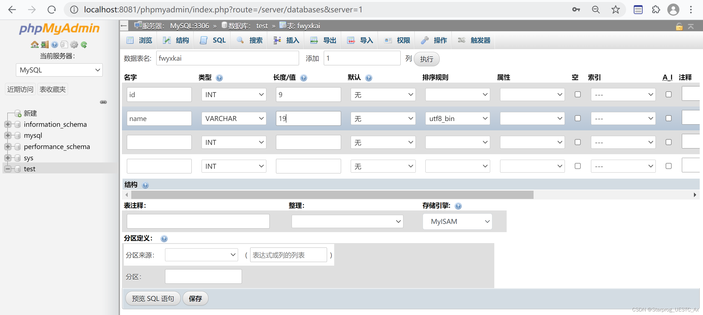Open navigation panel settings gear icon
The width and height of the screenshot is (703, 315).
[74, 44]
